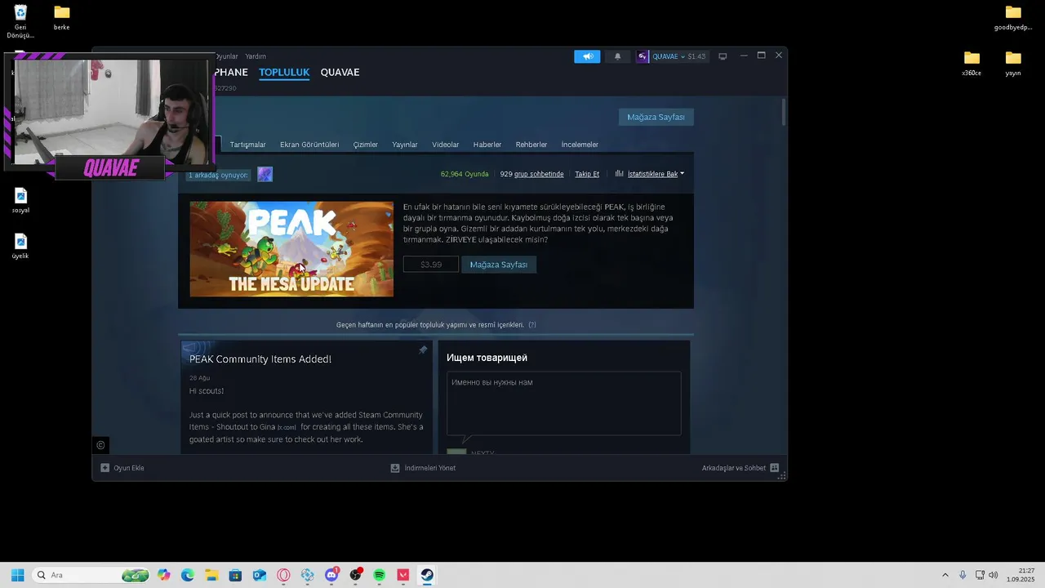Screen dimensions: 1045x588
Task: Select the goodbyedp folder on desktop
Action: coord(1013,17)
